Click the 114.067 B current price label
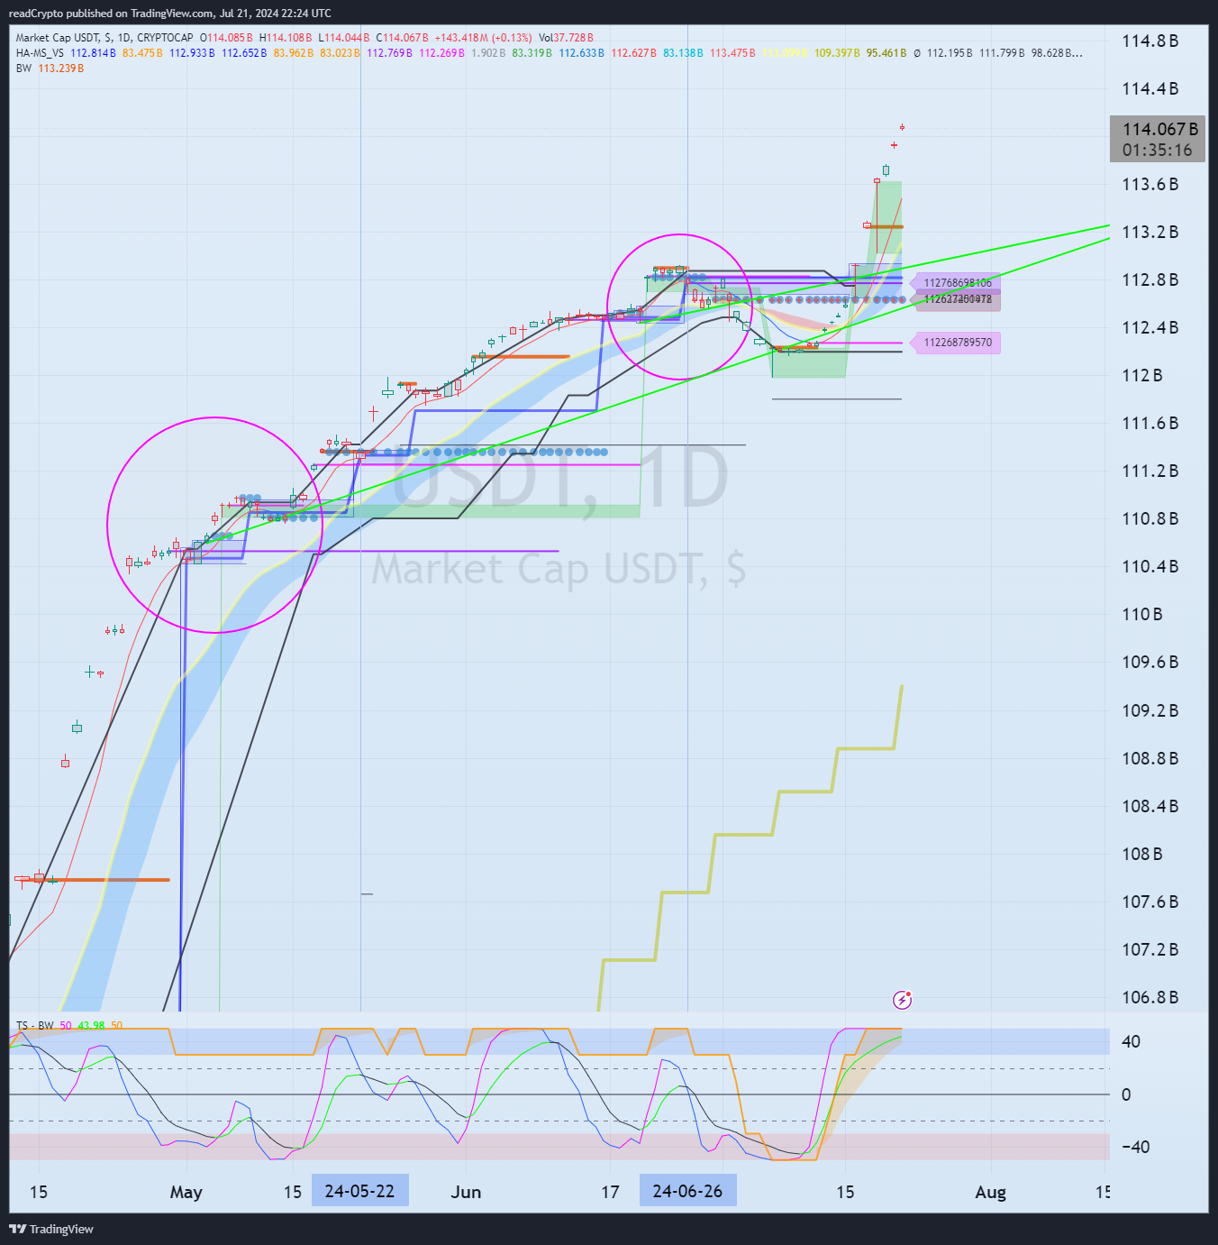Screen dimensions: 1218x1245 [x=1160, y=129]
